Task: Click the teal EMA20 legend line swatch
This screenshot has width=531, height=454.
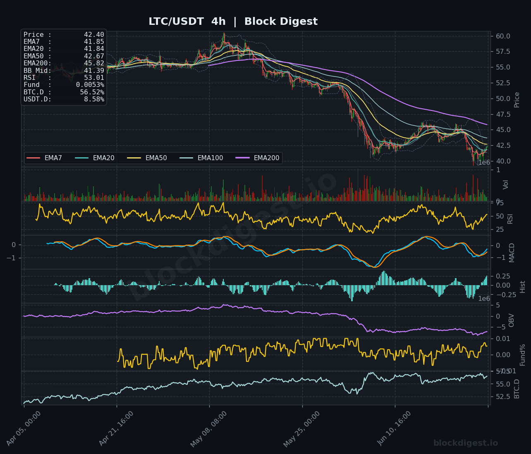Action: point(82,158)
